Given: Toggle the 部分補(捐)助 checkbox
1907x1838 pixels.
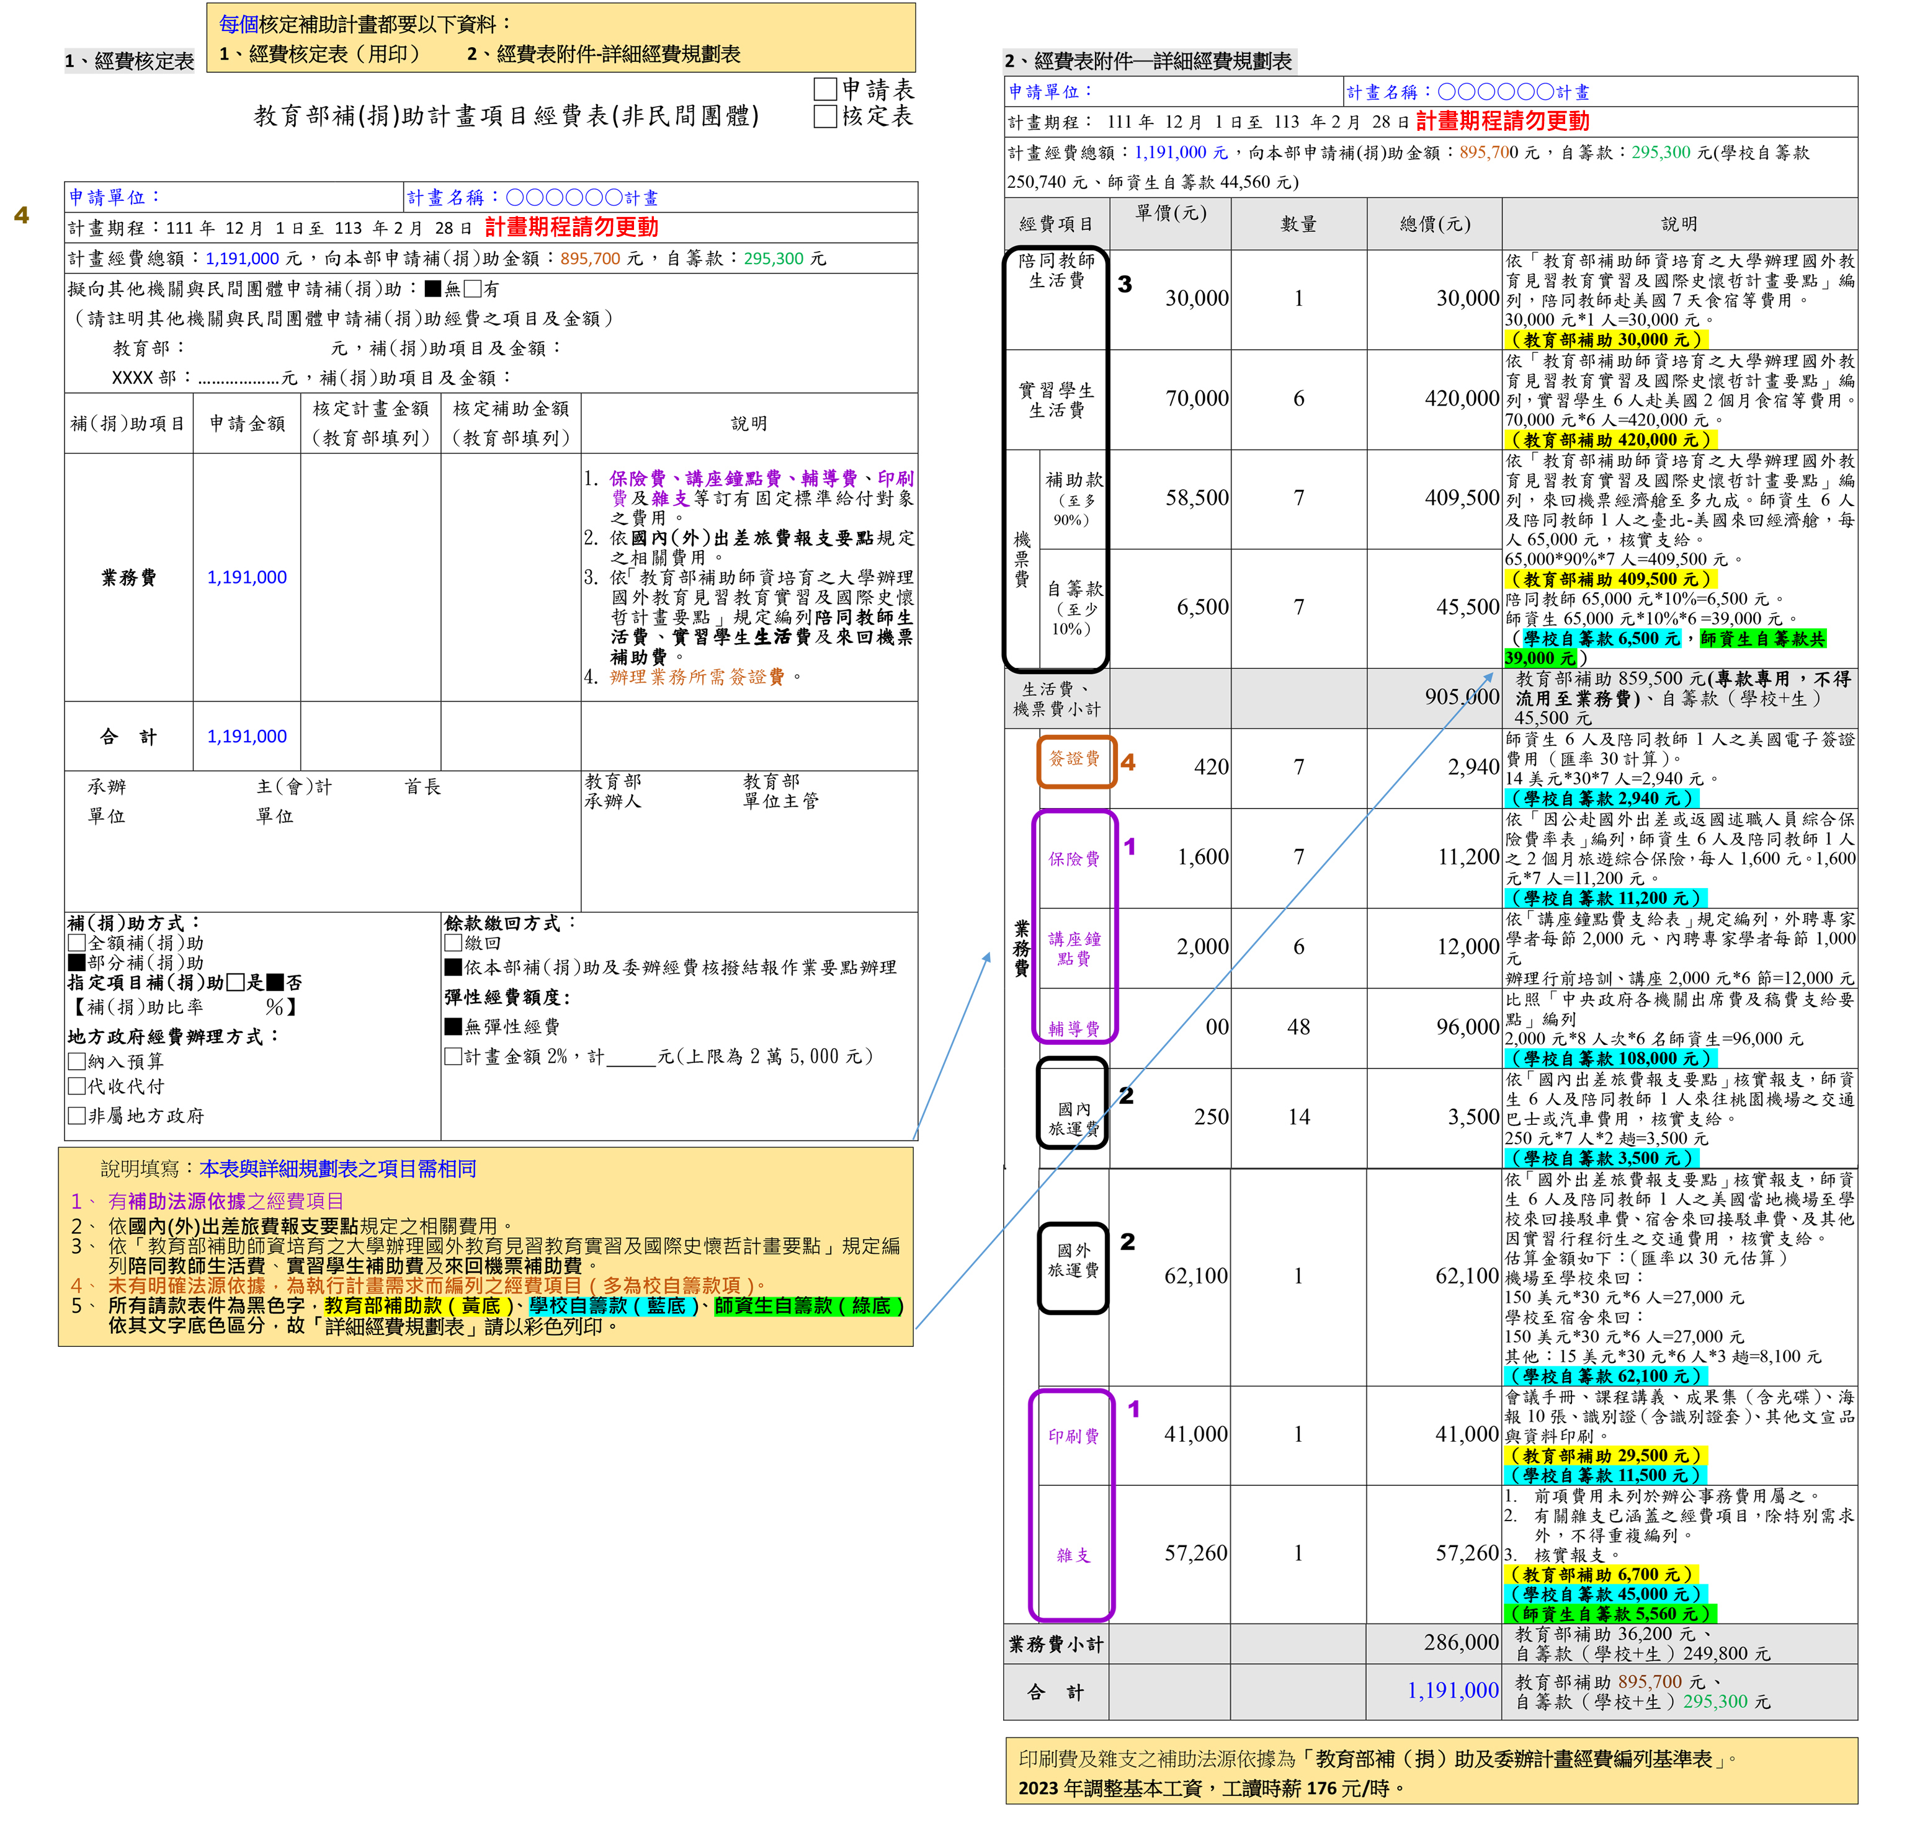Looking at the screenshot, I should click(77, 963).
